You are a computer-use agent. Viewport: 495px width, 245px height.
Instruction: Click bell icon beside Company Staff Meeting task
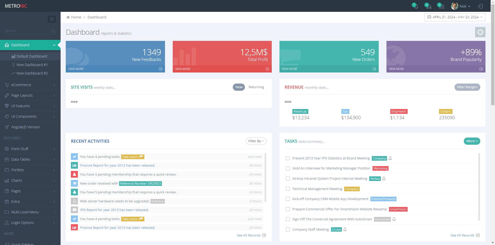(345, 230)
